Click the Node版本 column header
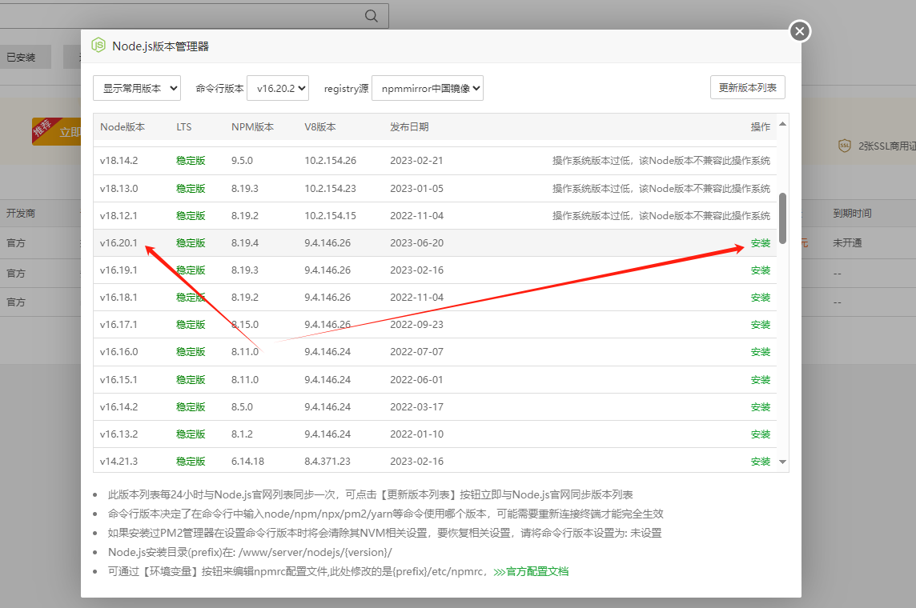916x608 pixels. pyautogui.click(x=123, y=126)
